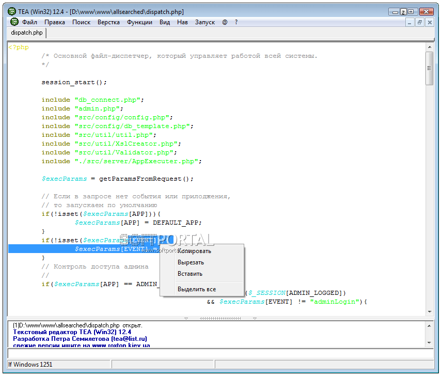
Task: Minimize the inner document window
Action: [409, 23]
